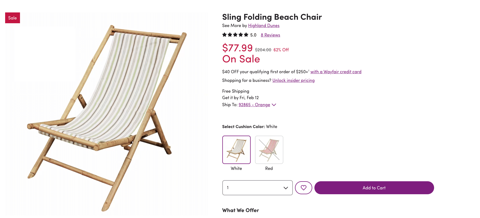
Task: Click the five-star rating icons
Action: [235, 35]
